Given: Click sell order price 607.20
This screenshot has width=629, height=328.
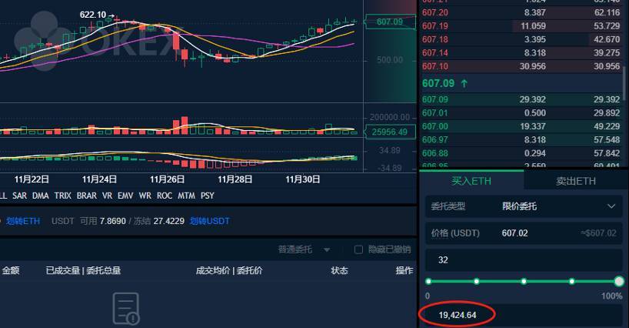Looking at the screenshot, I should point(435,12).
